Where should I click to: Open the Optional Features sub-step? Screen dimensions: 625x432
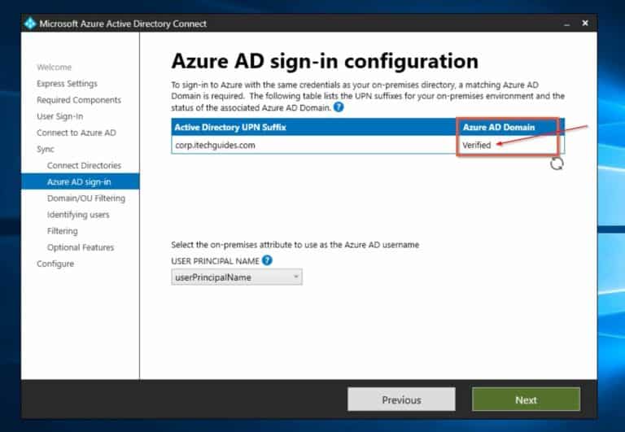tap(81, 247)
